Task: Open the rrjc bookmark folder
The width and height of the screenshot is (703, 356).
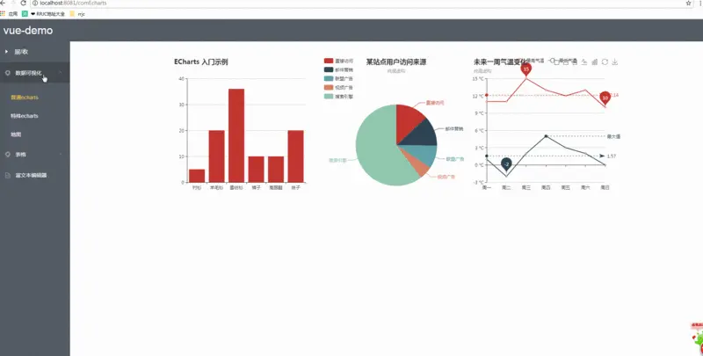Action: click(77, 14)
